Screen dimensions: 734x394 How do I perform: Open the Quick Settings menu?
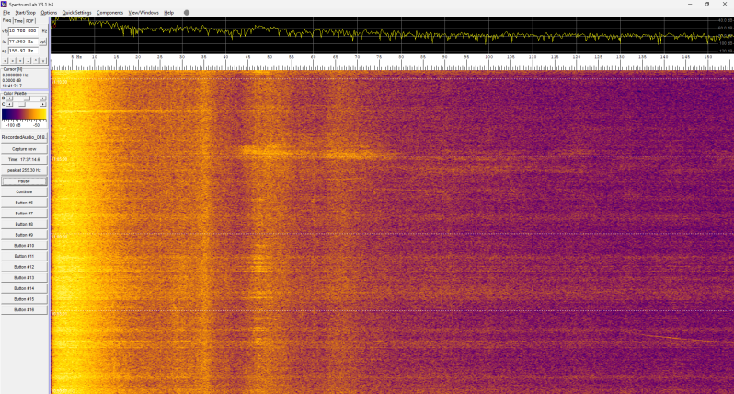pyautogui.click(x=76, y=13)
